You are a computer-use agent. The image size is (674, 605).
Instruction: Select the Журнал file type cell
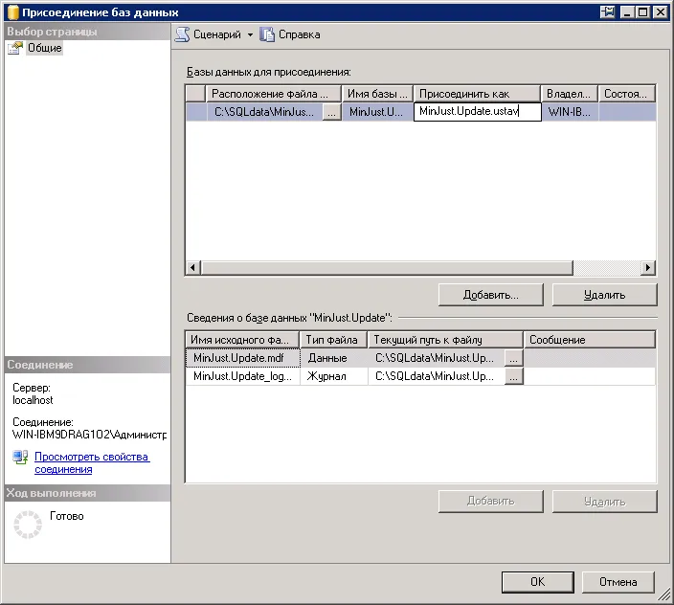point(333,376)
